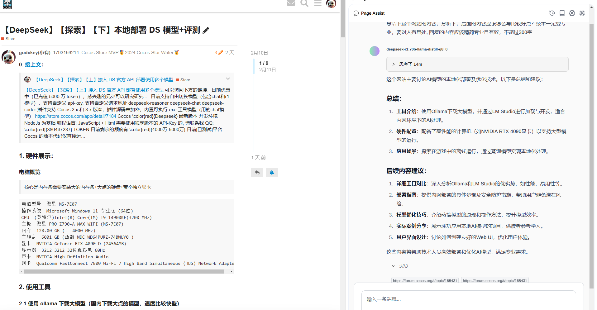Click the code block scroll-left arrow
The height and width of the screenshot is (310, 597).
21,271
